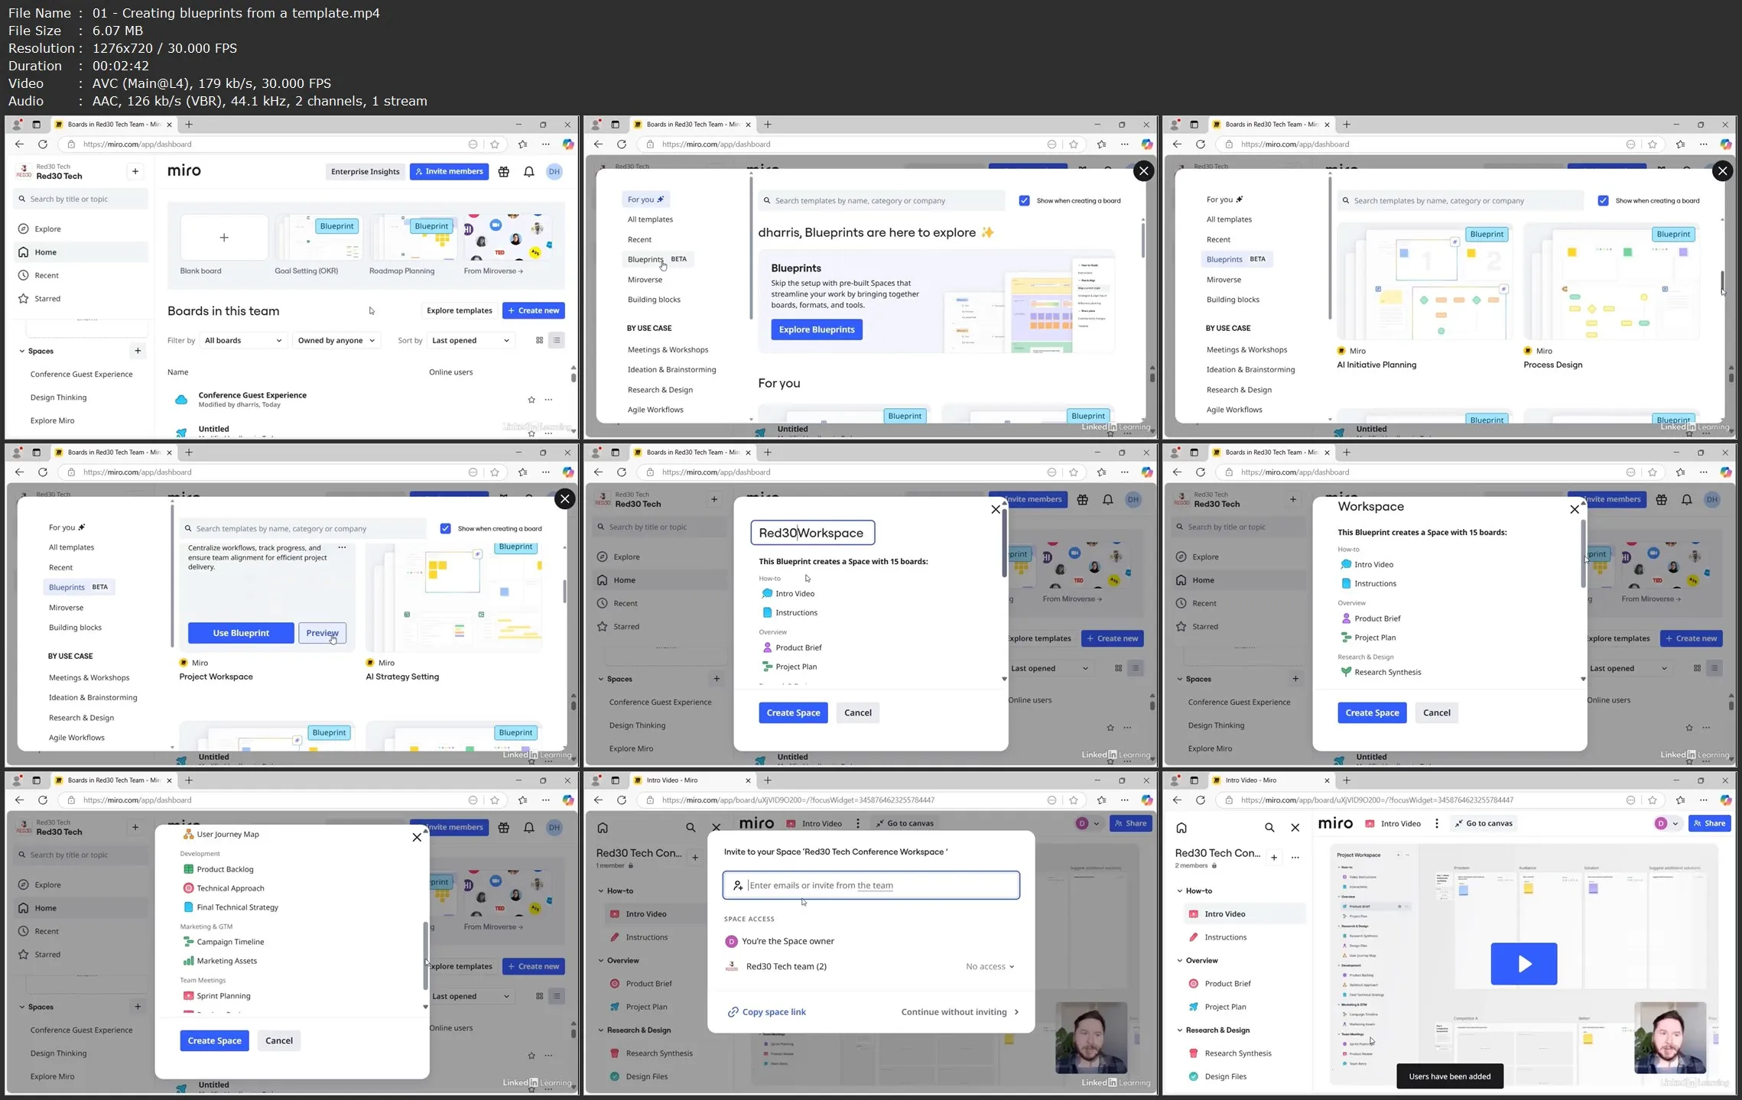The width and height of the screenshot is (1742, 1100).
Task: Click Cancel in the Red30 Workspace dialog
Action: tap(857, 712)
